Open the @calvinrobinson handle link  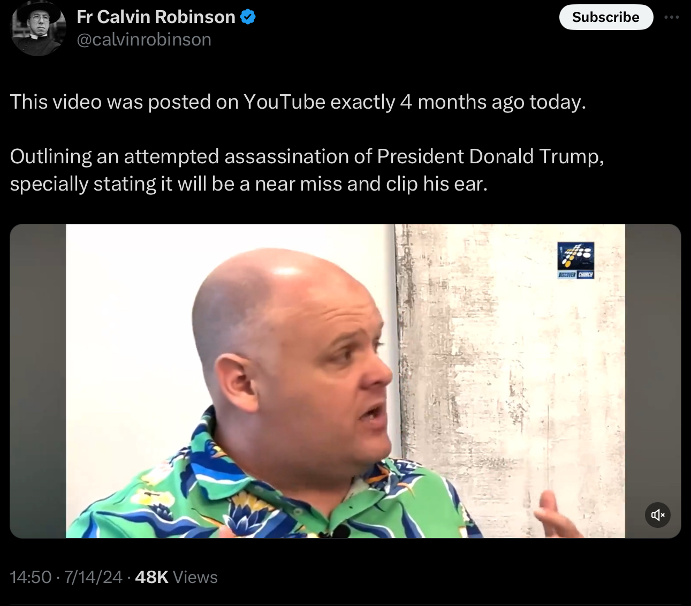point(144,40)
